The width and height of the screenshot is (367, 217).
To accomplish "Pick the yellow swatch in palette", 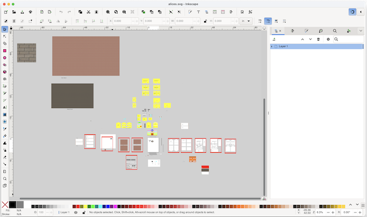I will [85, 207].
